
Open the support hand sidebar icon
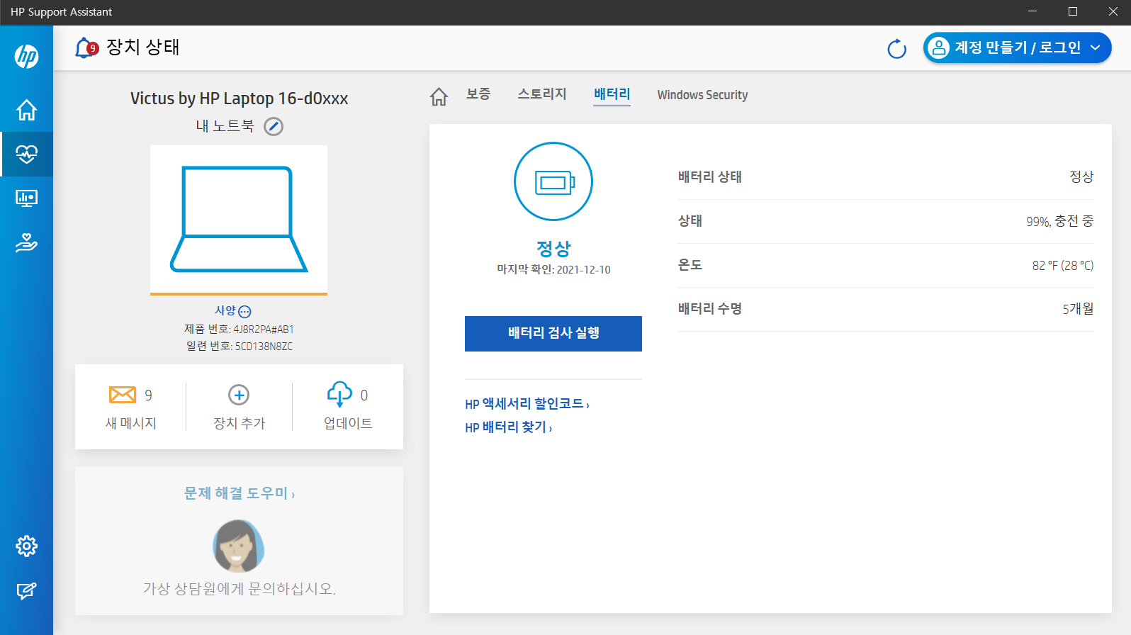(x=26, y=242)
